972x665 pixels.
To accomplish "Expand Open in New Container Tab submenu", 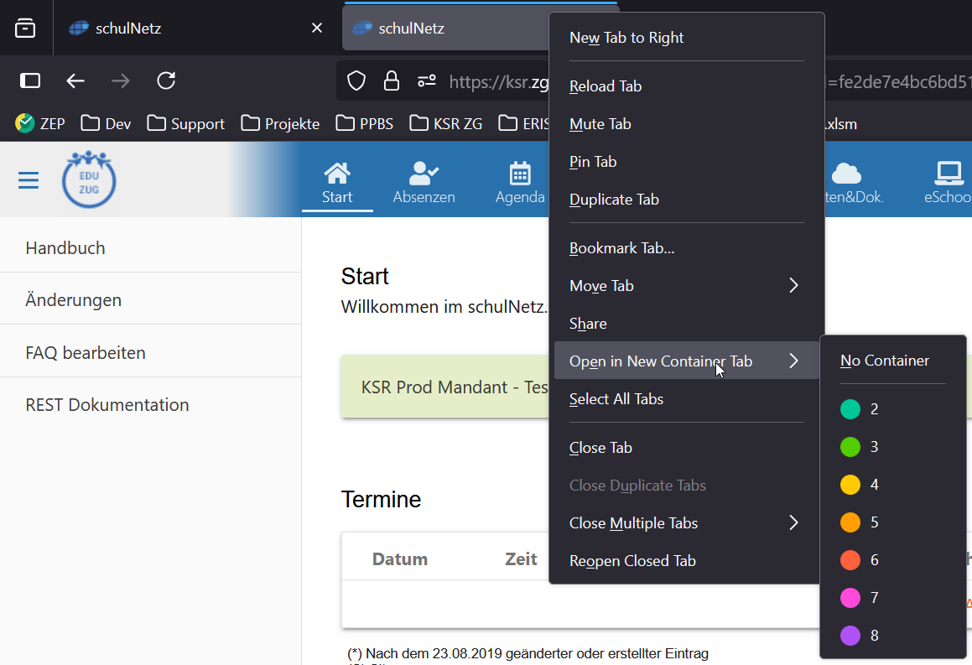I will [x=687, y=361].
